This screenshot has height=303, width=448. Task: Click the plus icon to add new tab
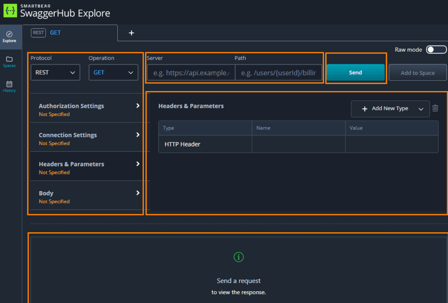coord(131,33)
